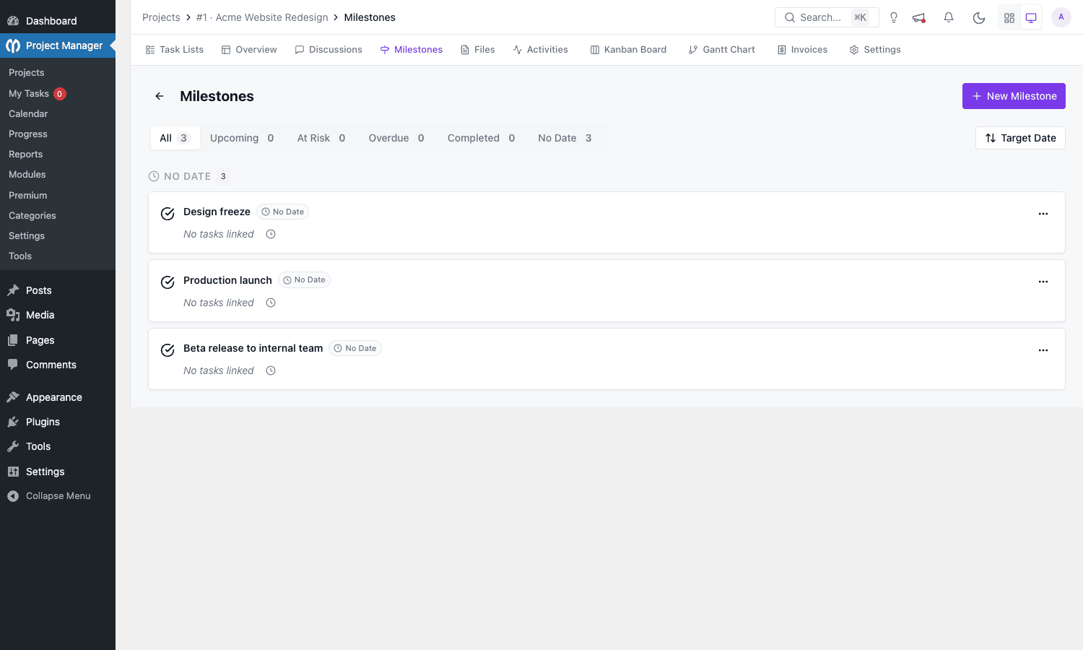Open WordPress Dashboard in sidebar

(58, 21)
